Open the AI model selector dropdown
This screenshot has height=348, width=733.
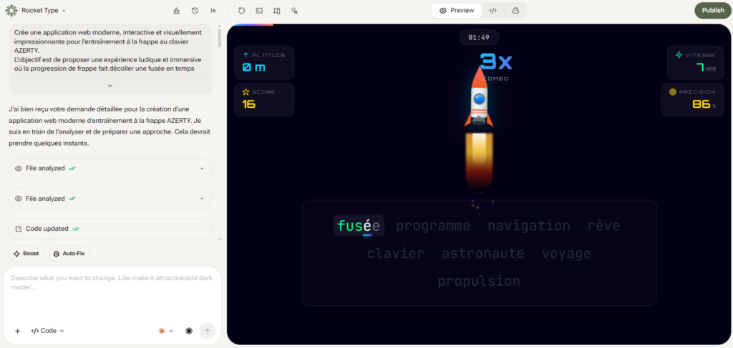pos(166,331)
